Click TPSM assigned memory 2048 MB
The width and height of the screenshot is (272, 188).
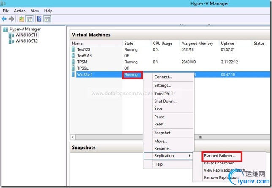(188, 62)
